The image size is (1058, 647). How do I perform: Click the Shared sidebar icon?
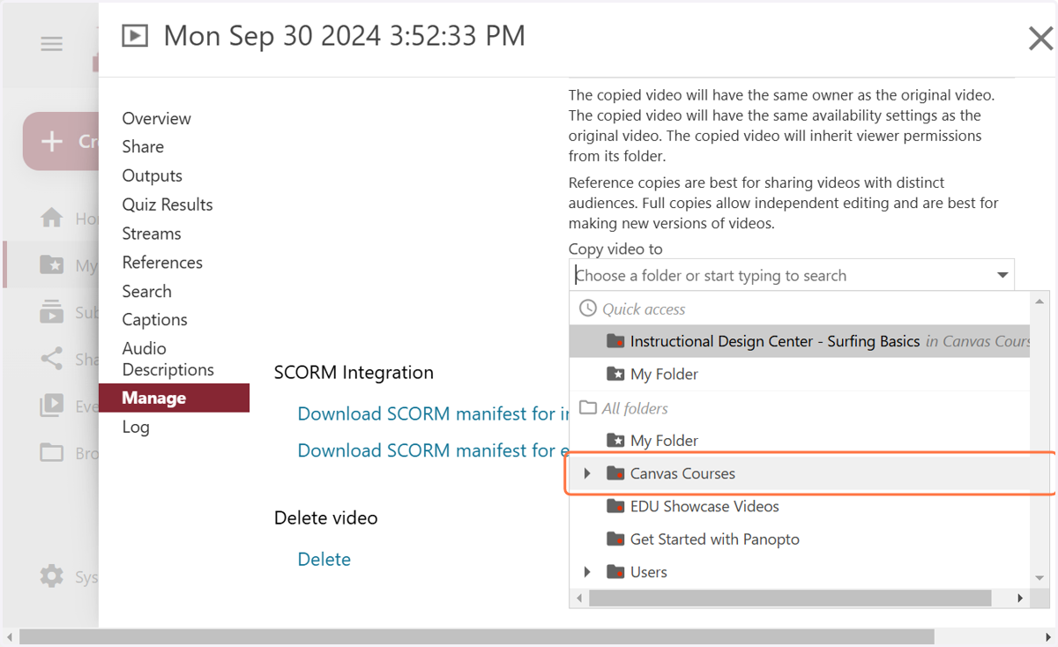(x=52, y=359)
